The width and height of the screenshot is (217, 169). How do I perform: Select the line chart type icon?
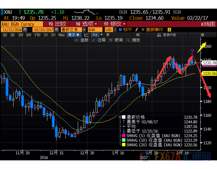tap(86, 35)
